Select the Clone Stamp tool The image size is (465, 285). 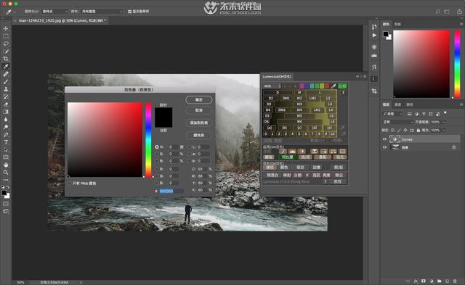(6, 89)
